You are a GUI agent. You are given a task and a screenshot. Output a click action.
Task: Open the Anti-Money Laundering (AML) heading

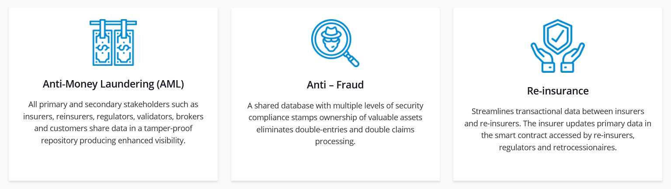click(x=113, y=84)
